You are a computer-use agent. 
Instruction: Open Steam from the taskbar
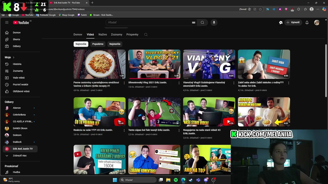tap(191, 180)
